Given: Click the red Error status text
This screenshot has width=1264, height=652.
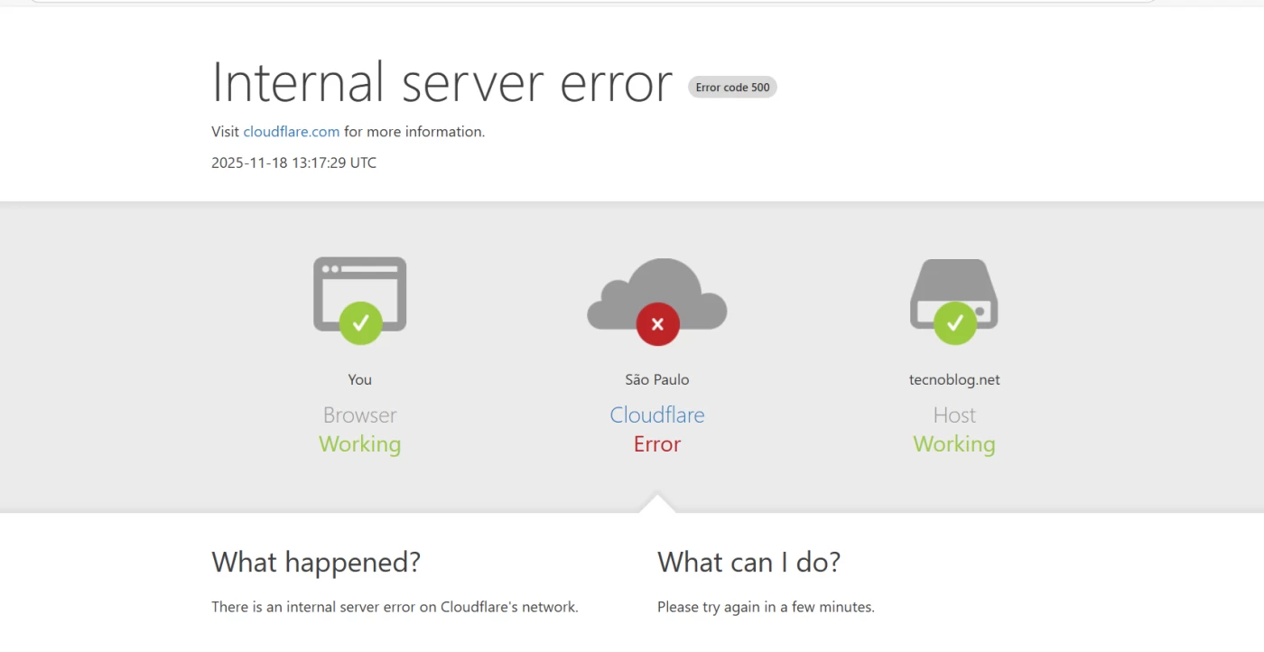Looking at the screenshot, I should (x=657, y=444).
